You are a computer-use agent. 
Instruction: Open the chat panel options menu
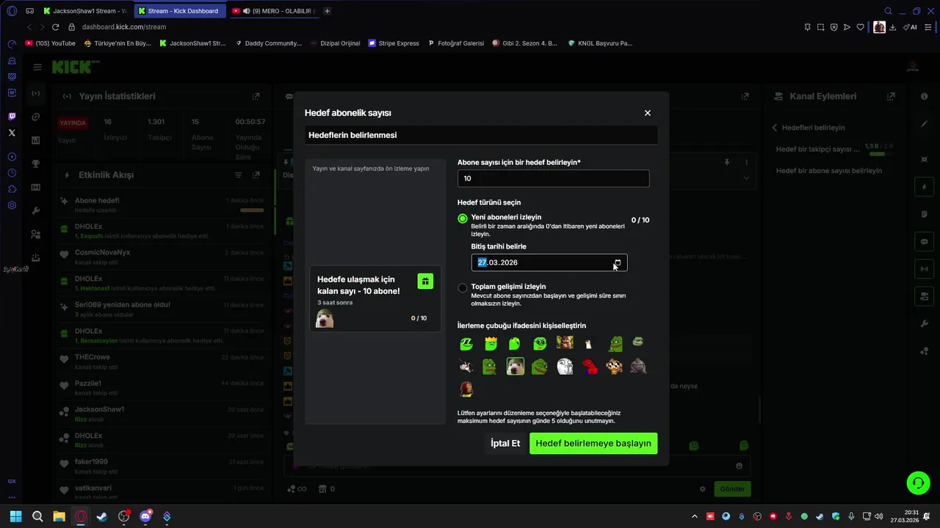point(746,162)
